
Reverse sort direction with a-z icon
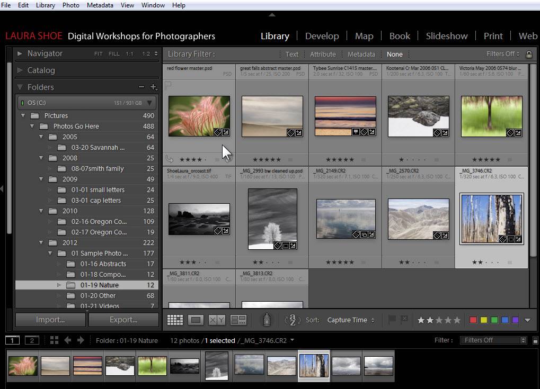tap(293, 320)
